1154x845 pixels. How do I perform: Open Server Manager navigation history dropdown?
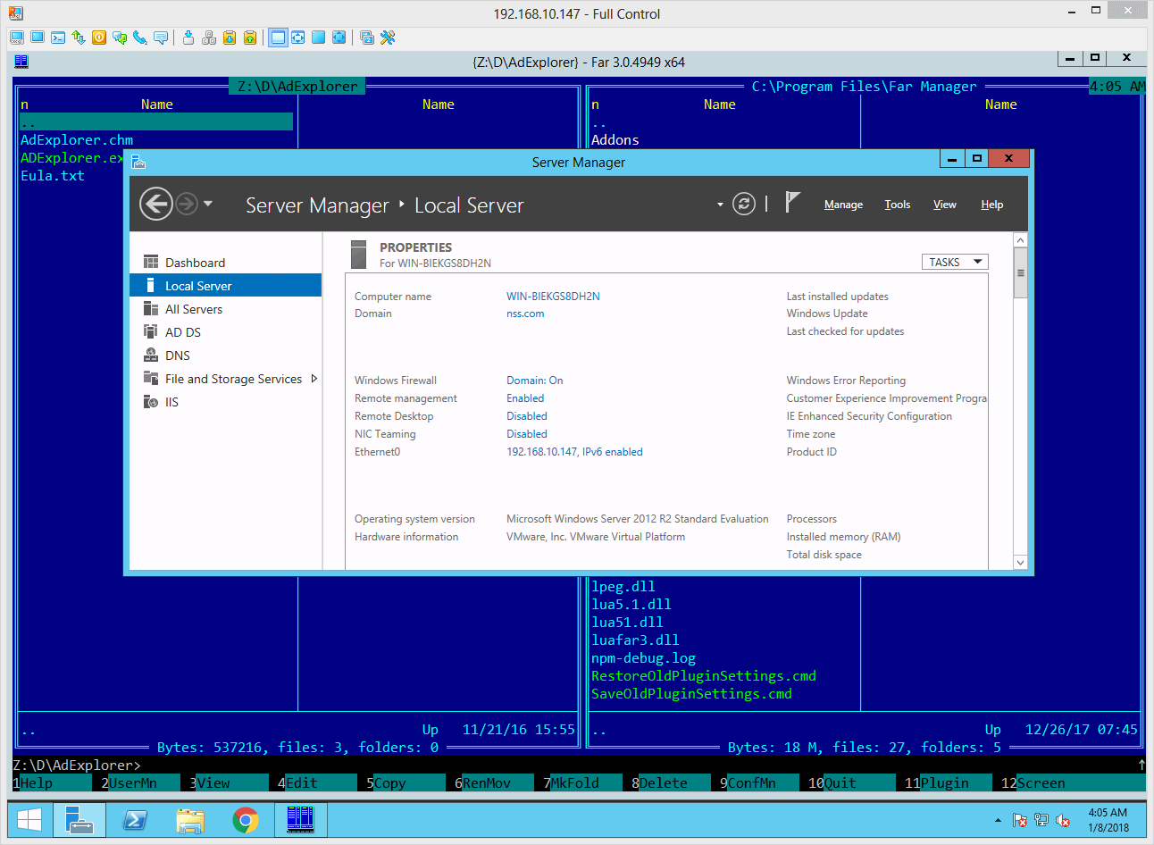208,204
